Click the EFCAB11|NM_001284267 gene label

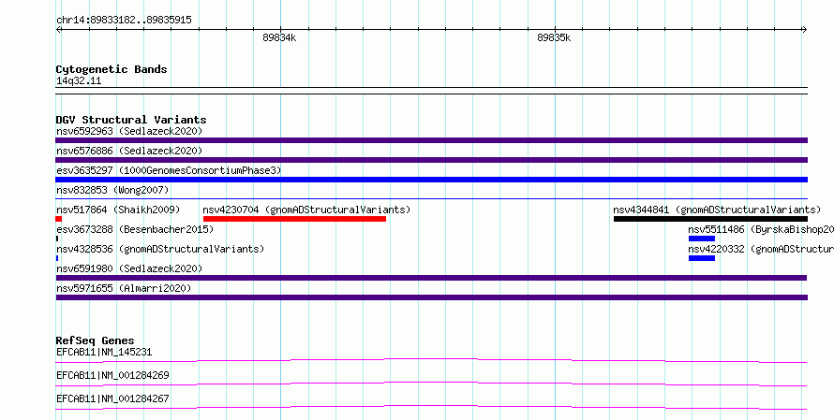click(112, 398)
